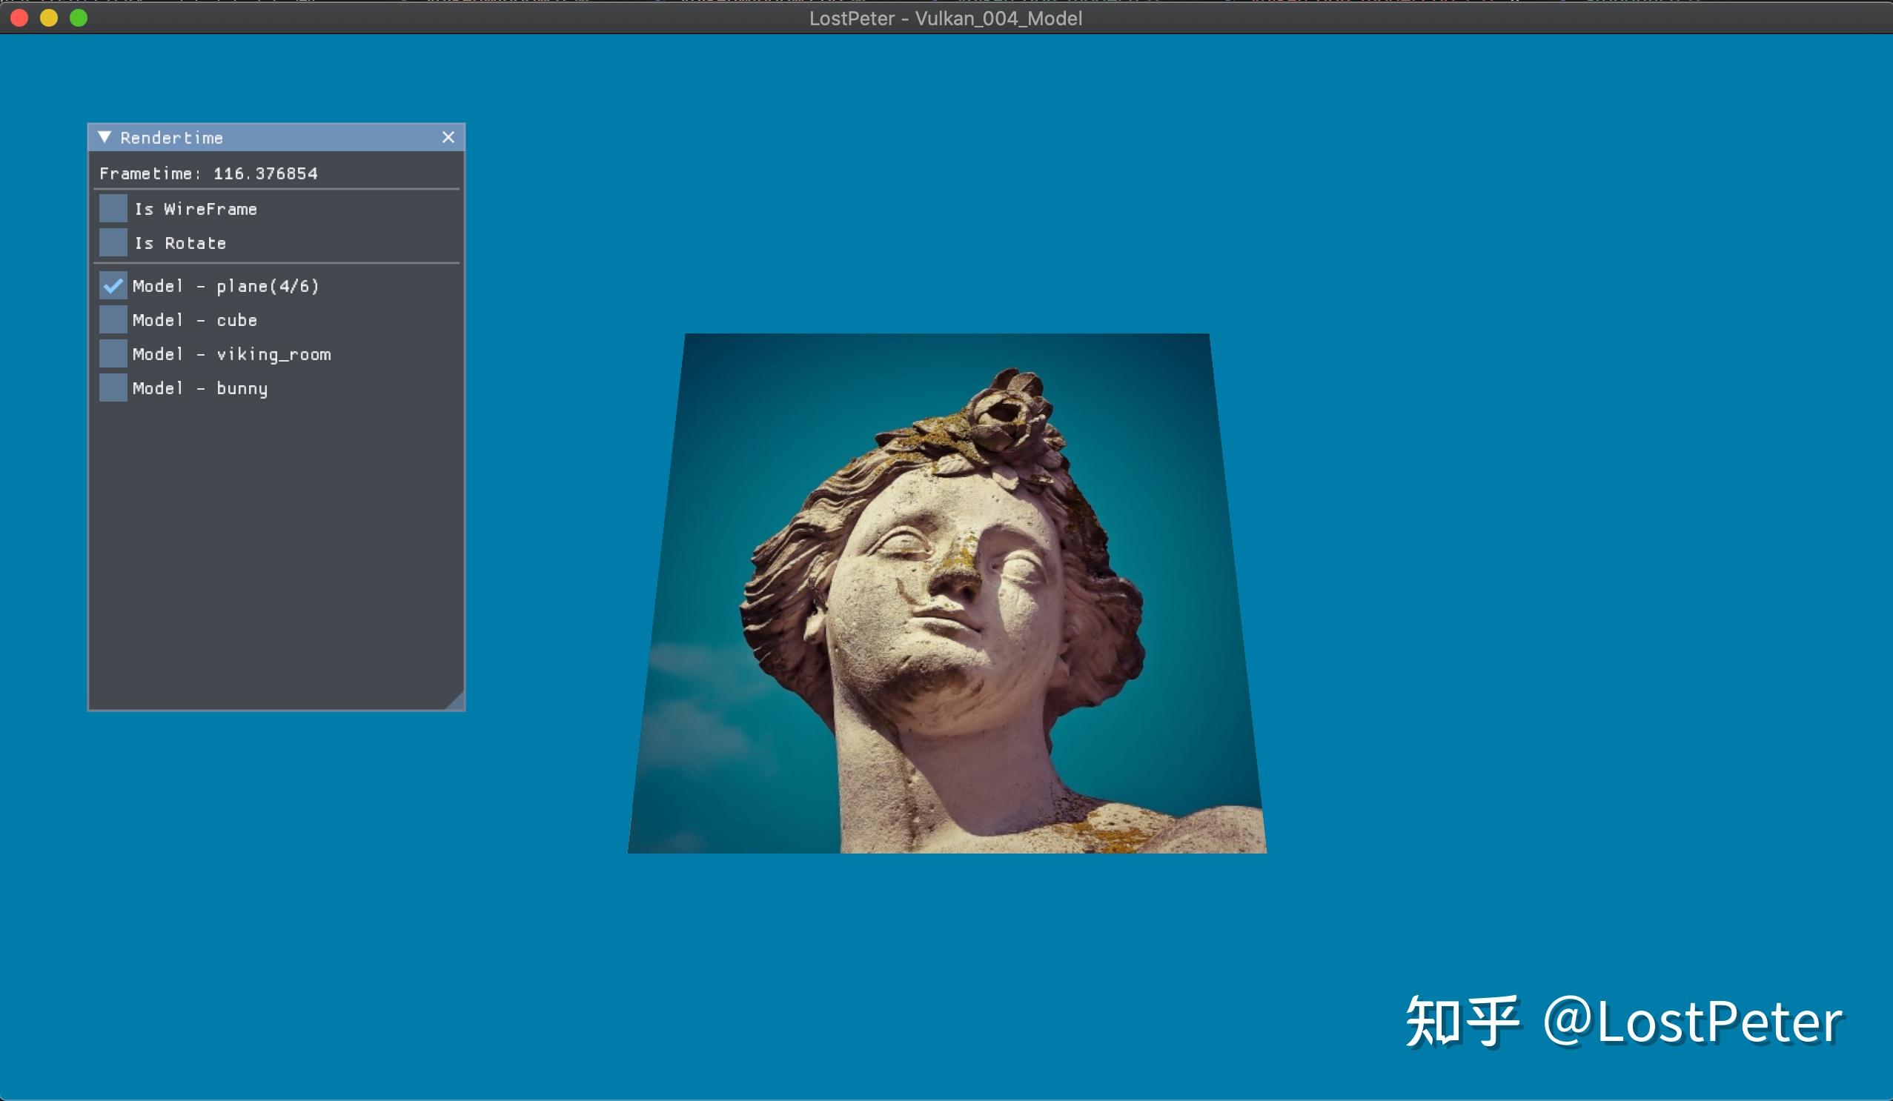
Task: Click the Rendertime panel title
Action: click(171, 137)
